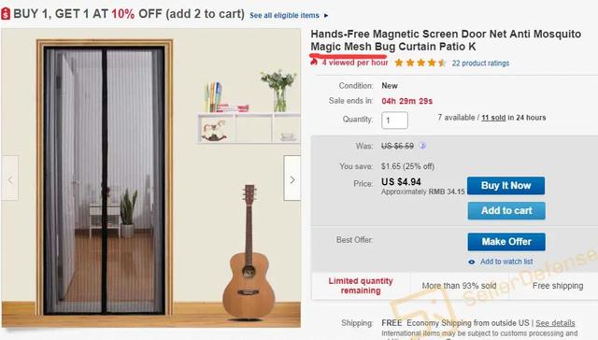
Task: Click Add to watch list link
Action: point(506,262)
